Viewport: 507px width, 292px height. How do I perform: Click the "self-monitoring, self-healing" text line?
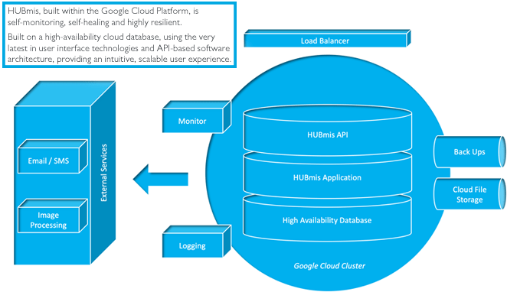pos(95,22)
